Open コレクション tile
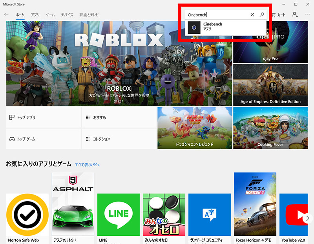 [x=119, y=139]
